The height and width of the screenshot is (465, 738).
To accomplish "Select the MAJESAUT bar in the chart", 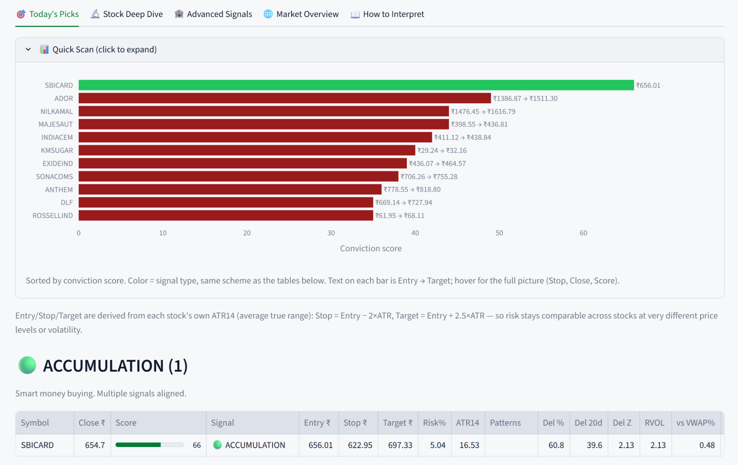I will [x=264, y=124].
